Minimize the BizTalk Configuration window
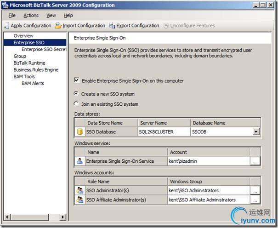This screenshot has width=278, height=228. coord(255,5)
